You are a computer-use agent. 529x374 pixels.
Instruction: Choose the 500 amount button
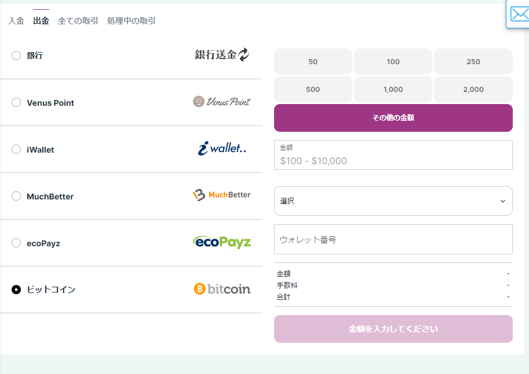(313, 90)
